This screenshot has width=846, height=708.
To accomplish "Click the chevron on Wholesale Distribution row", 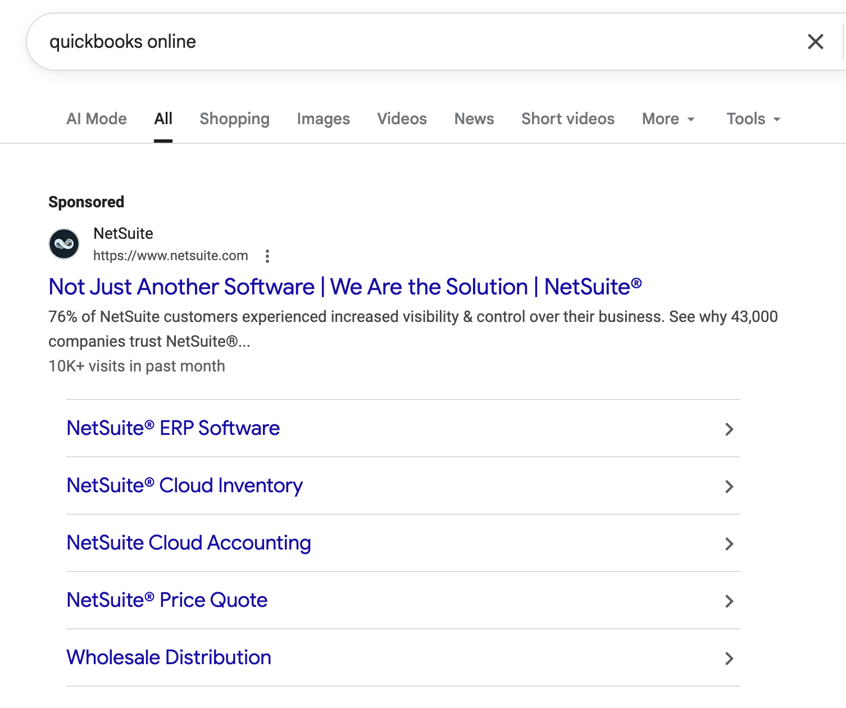I will coord(729,659).
